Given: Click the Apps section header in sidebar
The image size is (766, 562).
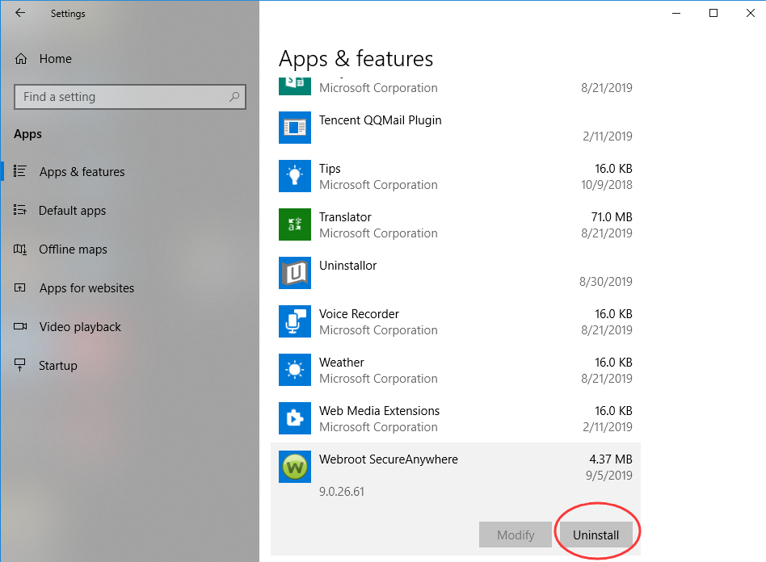Looking at the screenshot, I should pos(27,134).
